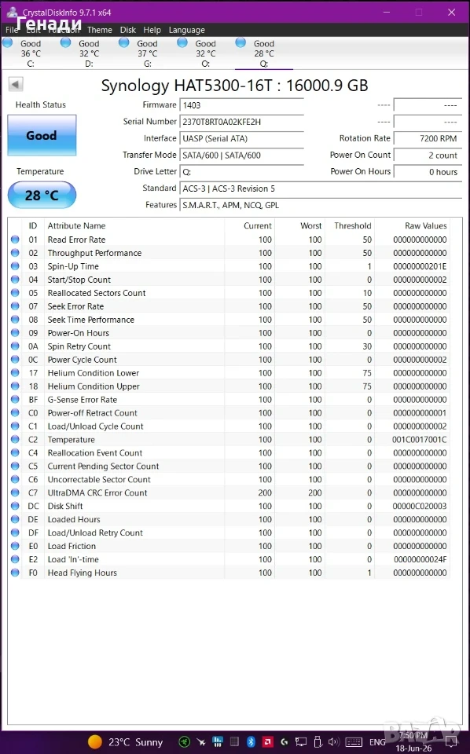Click the 28 °C temperature button
The image size is (470, 754).
(42, 196)
